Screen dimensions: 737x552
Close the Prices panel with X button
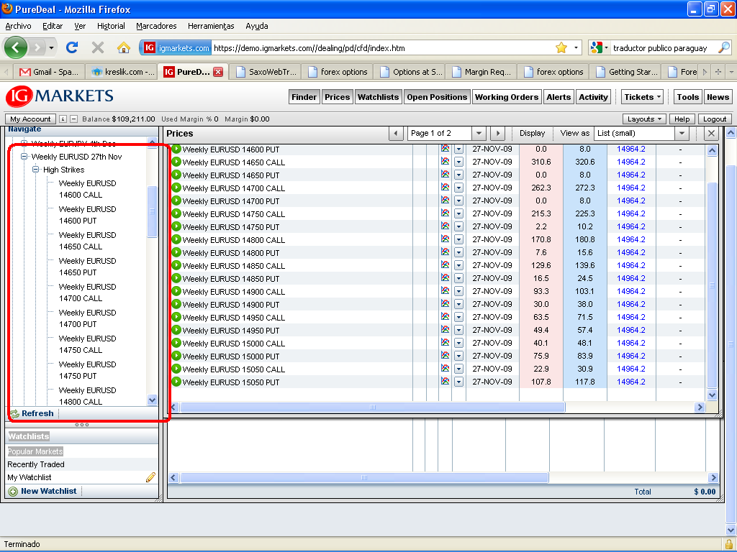(x=710, y=134)
